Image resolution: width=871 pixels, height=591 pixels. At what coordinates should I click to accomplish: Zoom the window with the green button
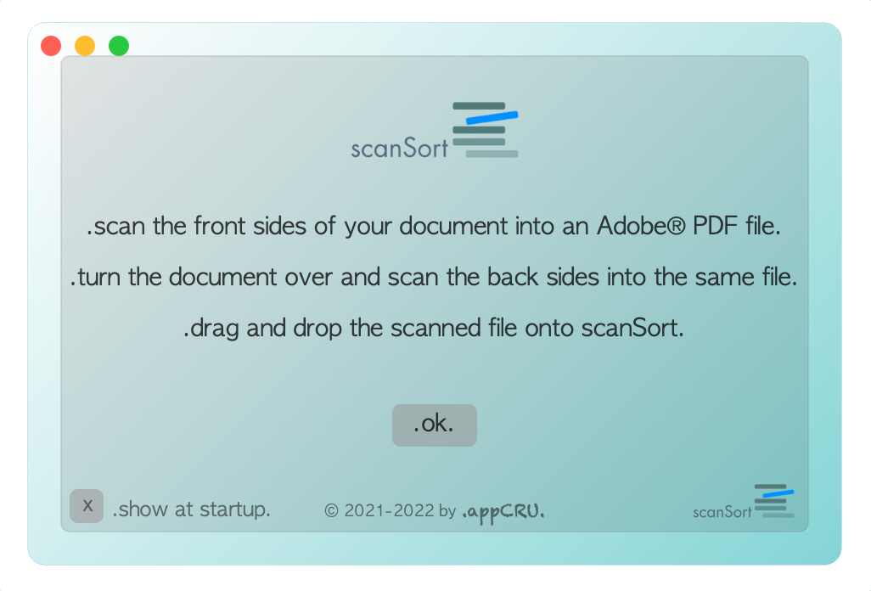tap(119, 46)
